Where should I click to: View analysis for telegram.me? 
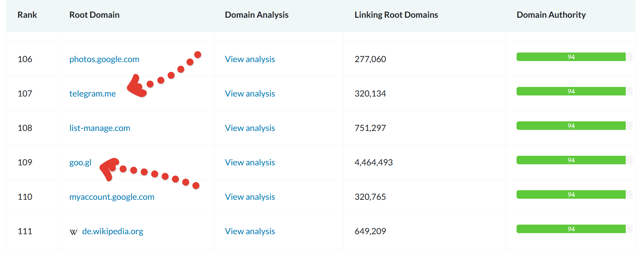pyautogui.click(x=250, y=94)
